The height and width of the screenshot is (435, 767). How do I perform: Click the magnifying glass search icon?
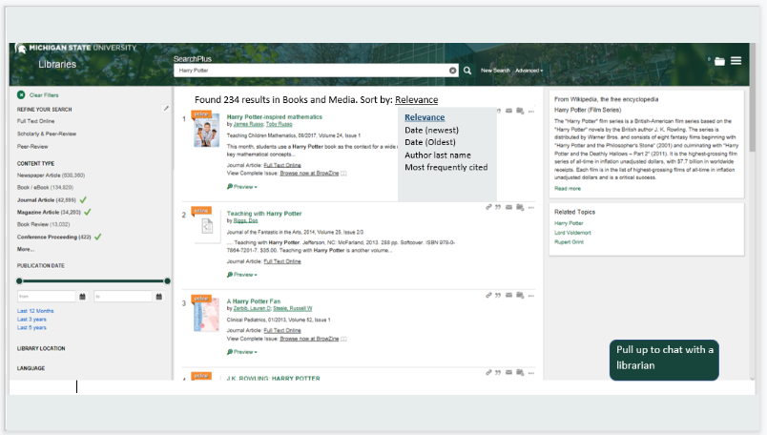tap(467, 71)
